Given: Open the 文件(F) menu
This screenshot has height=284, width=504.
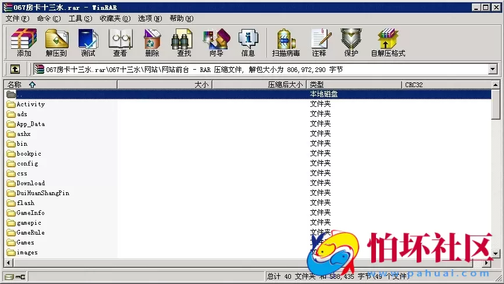Looking at the screenshot, I should coord(17,19).
